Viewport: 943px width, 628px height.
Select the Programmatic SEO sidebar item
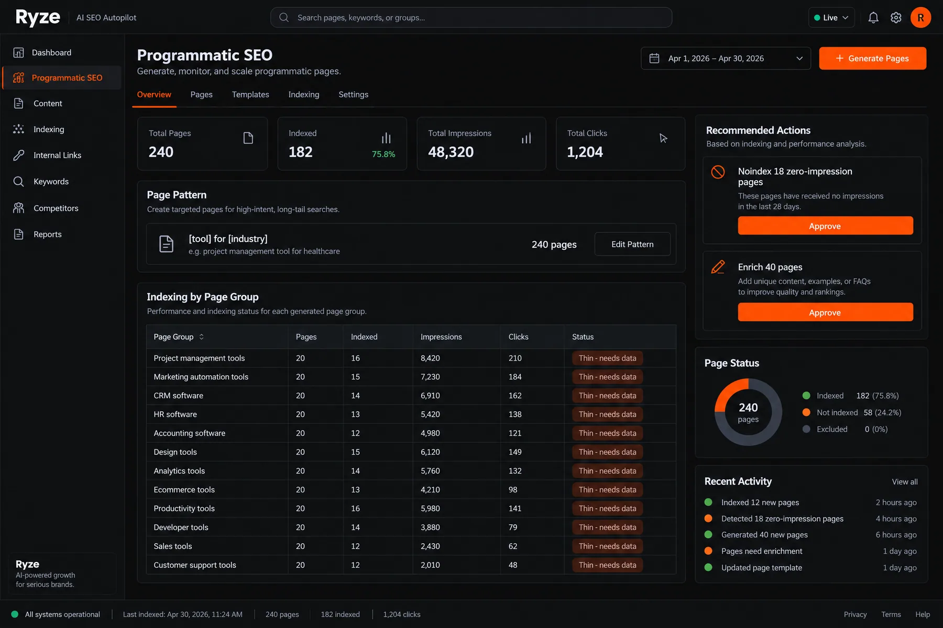pos(62,78)
